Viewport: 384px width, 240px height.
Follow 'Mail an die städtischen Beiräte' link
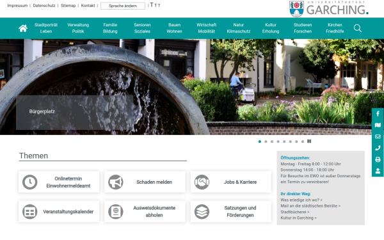pyautogui.click(x=310, y=205)
